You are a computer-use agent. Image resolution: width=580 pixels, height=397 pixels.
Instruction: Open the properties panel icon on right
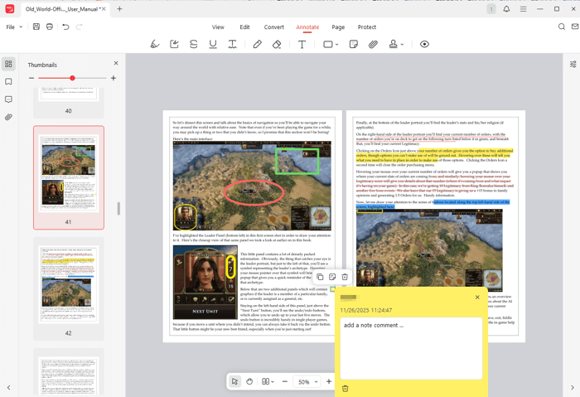573,65
